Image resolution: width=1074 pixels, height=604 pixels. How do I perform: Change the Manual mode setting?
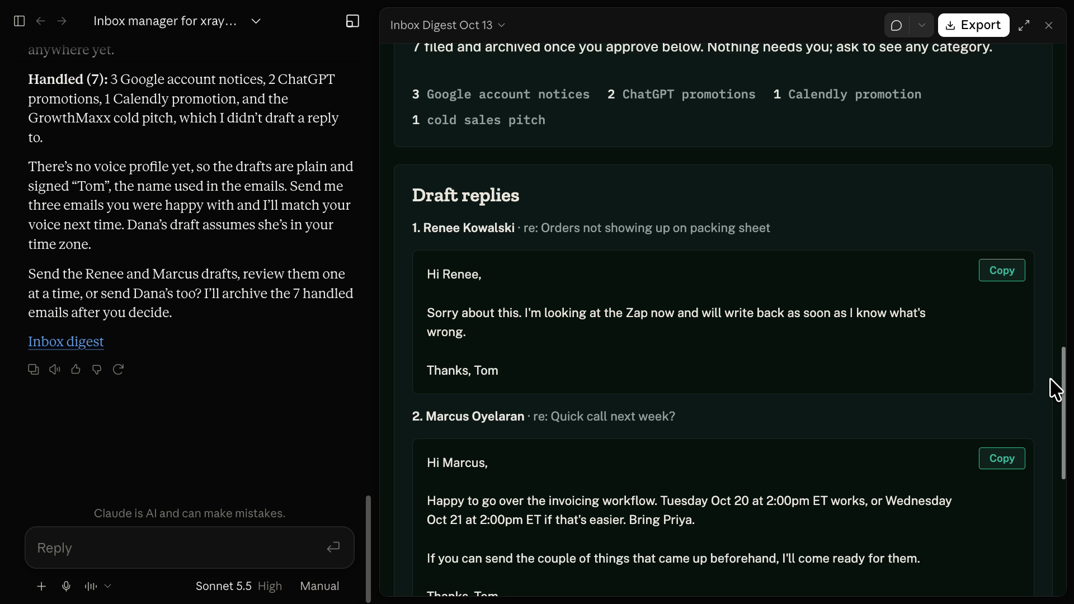point(319,586)
